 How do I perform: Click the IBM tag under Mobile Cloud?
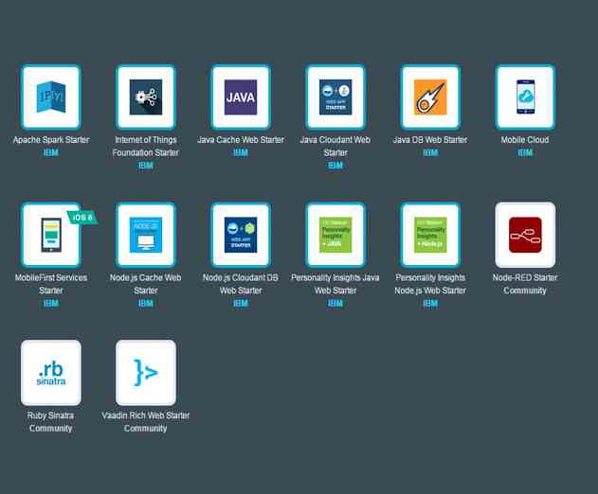pyautogui.click(x=525, y=152)
